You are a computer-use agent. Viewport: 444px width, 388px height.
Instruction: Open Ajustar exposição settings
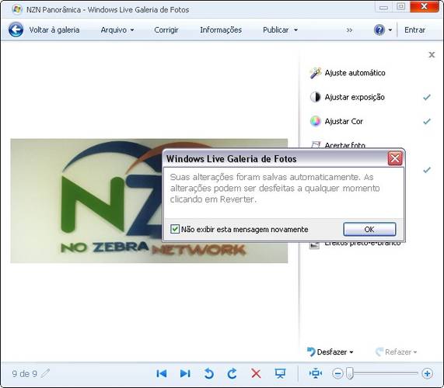tap(348, 97)
